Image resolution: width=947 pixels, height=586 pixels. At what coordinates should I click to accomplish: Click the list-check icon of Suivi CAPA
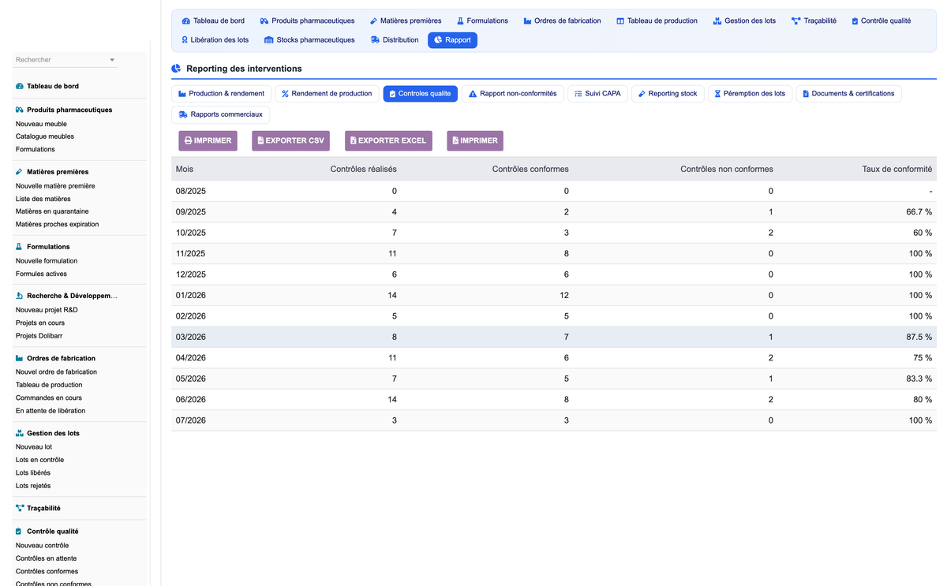(x=578, y=94)
